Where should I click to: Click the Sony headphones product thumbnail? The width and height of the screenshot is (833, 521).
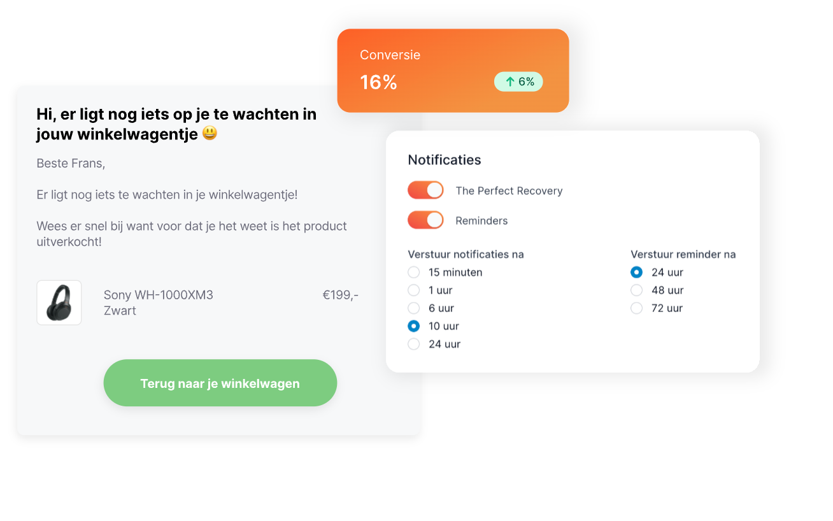[59, 303]
